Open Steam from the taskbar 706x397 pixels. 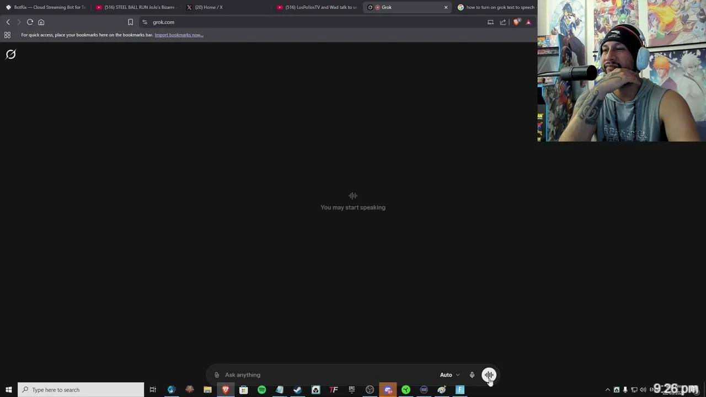coord(297,390)
